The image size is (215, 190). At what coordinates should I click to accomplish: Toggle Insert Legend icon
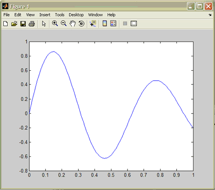113,23
